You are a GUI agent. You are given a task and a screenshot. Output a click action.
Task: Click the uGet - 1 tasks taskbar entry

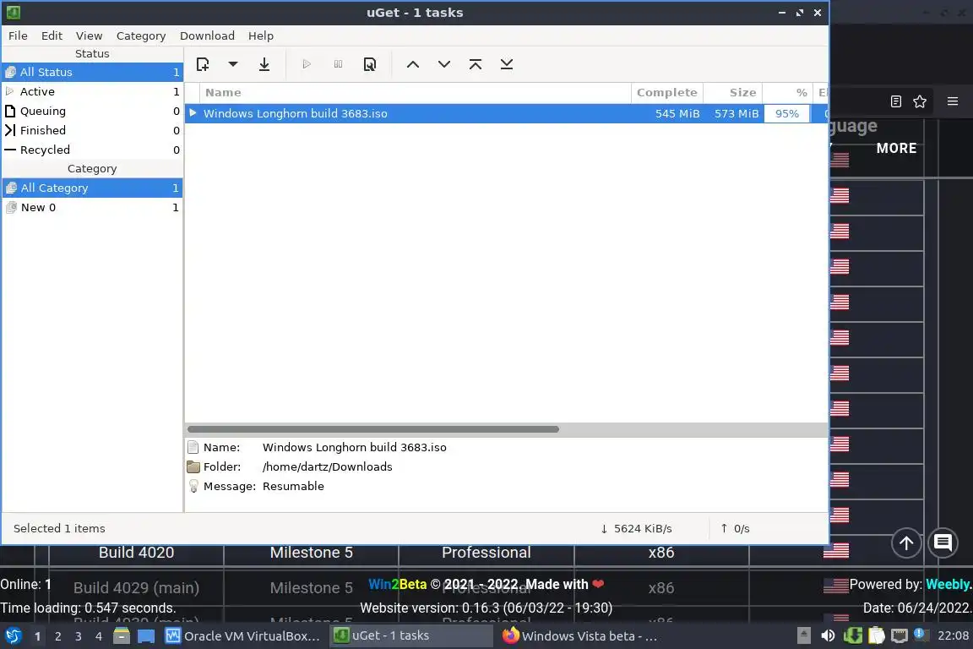point(410,636)
